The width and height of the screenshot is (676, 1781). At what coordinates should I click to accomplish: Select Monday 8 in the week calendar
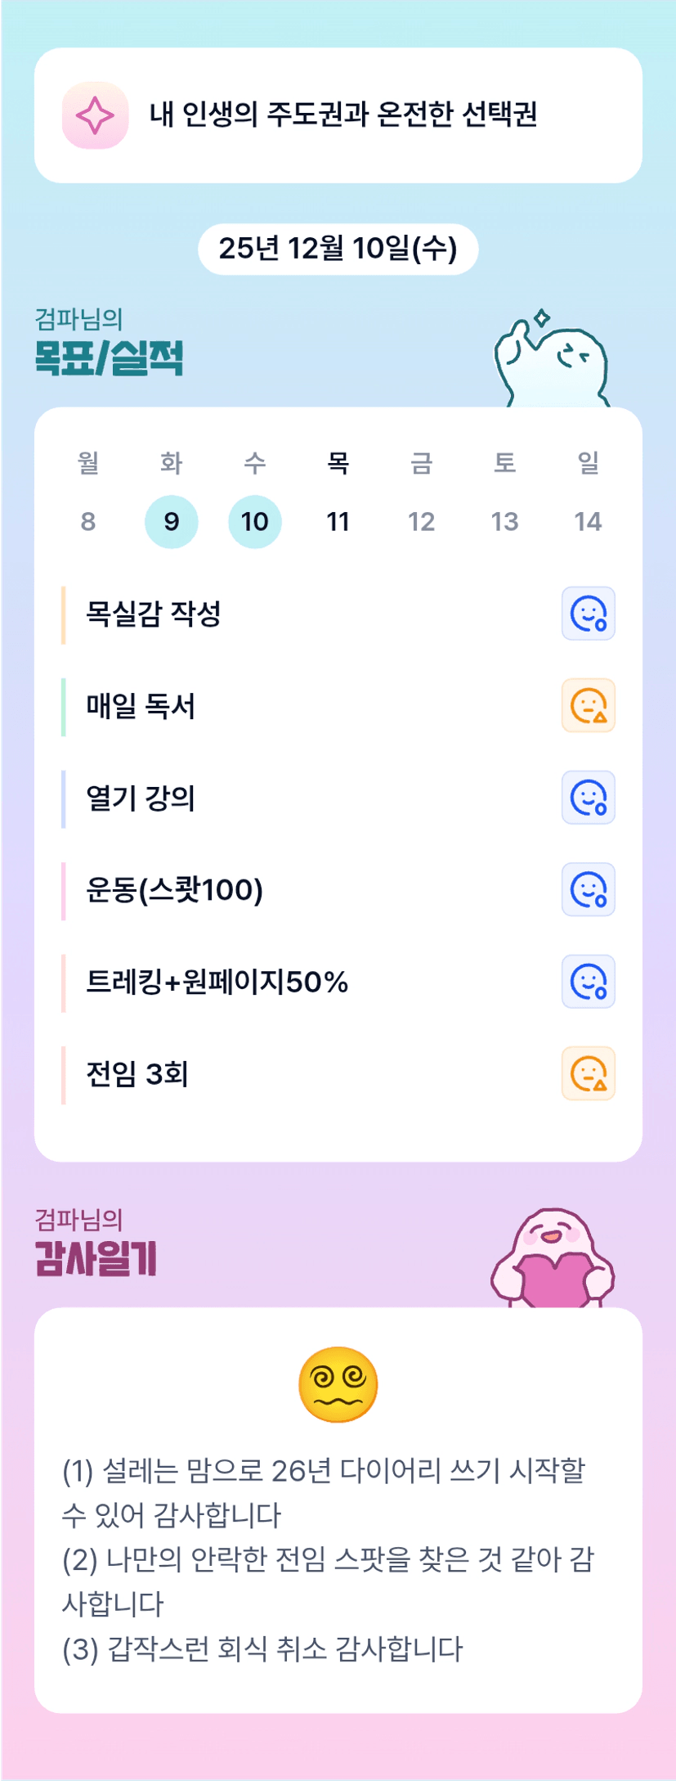[x=88, y=521]
